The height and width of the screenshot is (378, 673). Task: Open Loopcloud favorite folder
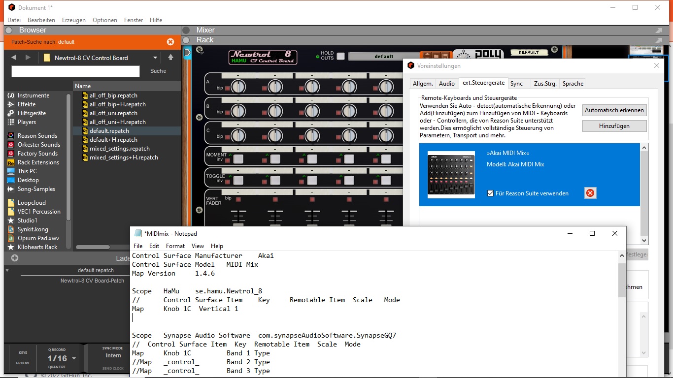click(27, 203)
